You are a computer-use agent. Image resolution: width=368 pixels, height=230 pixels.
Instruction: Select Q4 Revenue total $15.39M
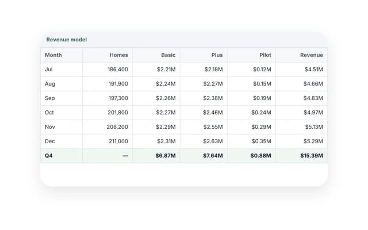point(312,156)
